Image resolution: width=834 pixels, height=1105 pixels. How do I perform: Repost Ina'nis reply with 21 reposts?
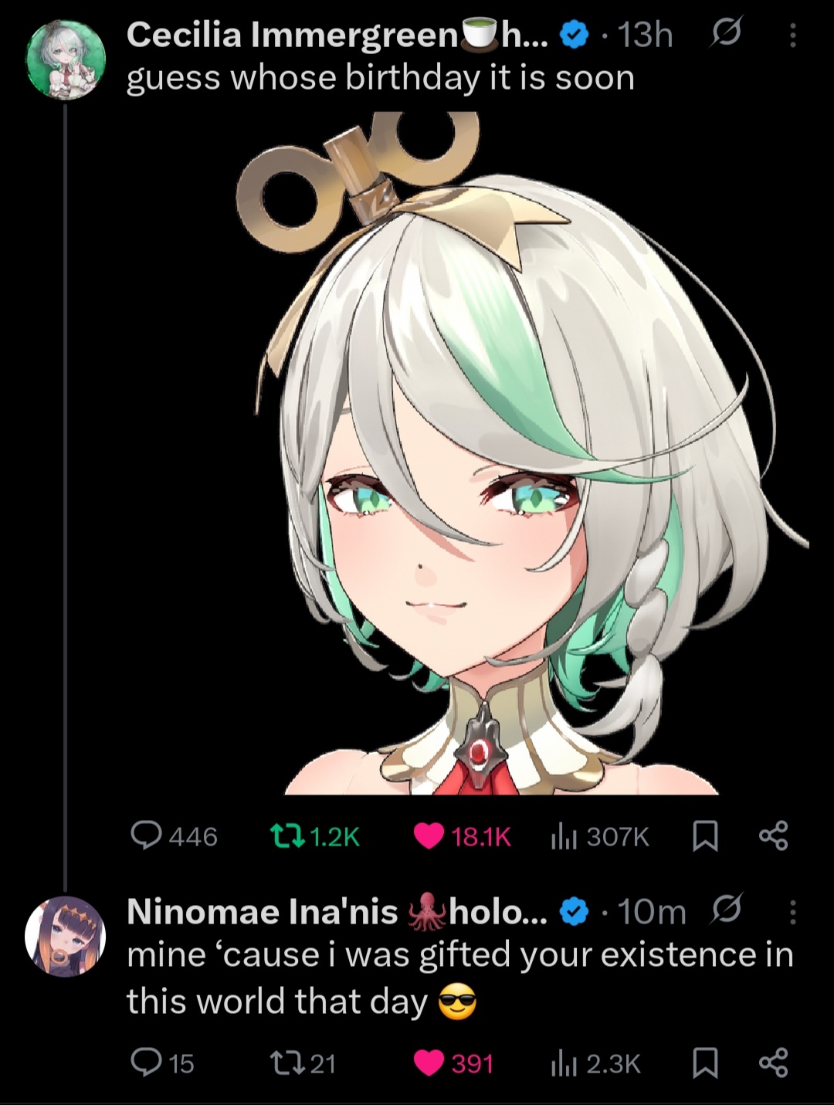[x=286, y=1063]
